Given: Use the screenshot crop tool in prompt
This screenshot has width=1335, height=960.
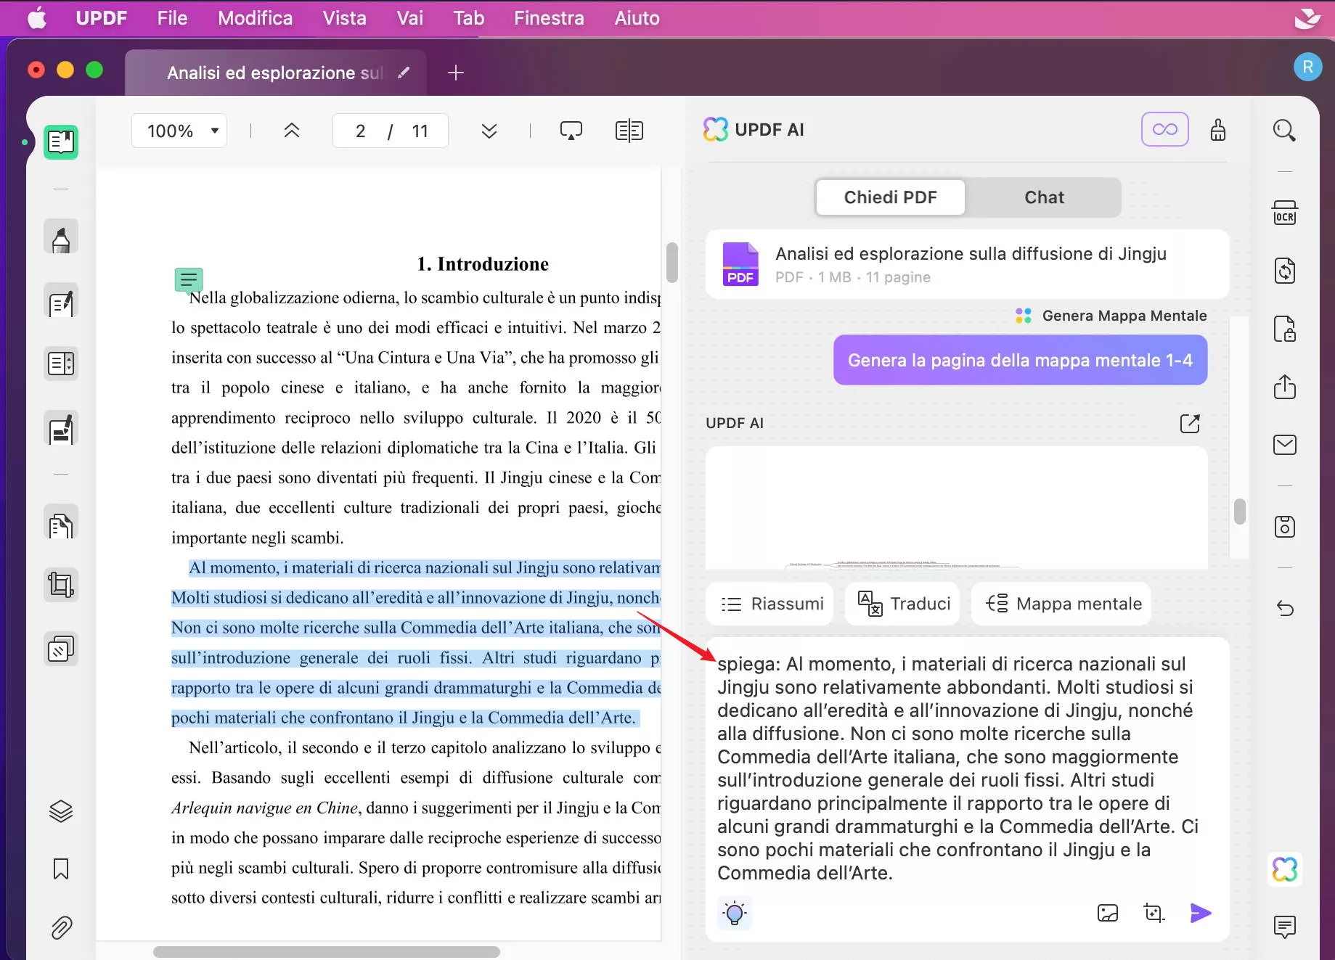Looking at the screenshot, I should pyautogui.click(x=1154, y=913).
